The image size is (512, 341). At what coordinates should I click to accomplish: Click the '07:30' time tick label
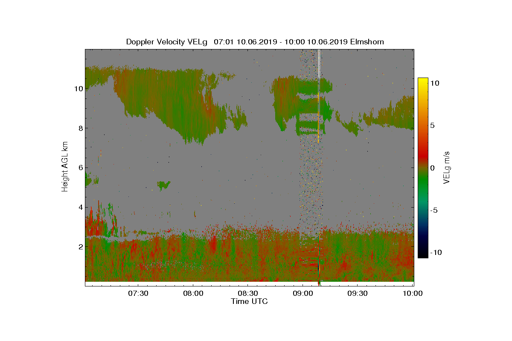[x=138, y=293]
